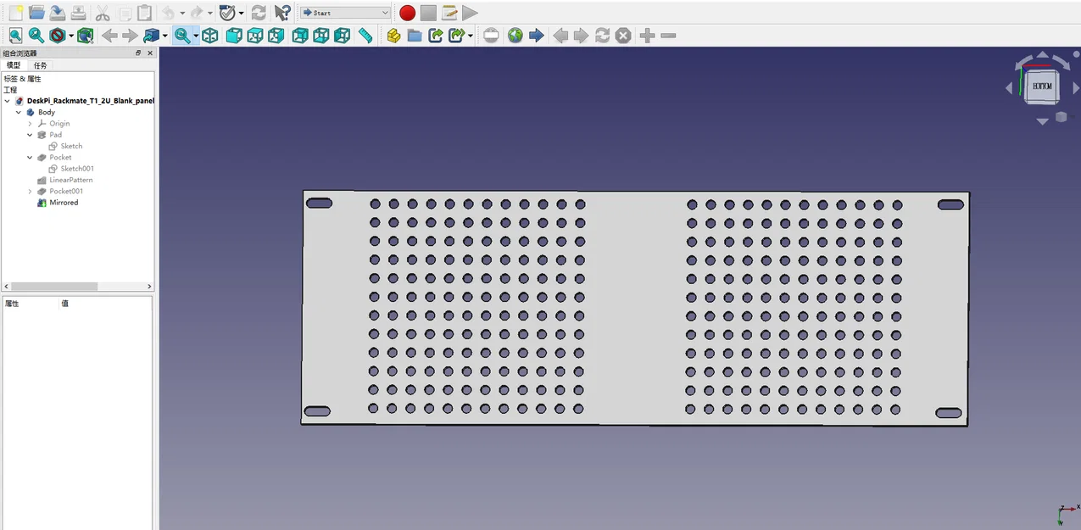Cut the selection
This screenshot has height=530, width=1081.
[103, 12]
